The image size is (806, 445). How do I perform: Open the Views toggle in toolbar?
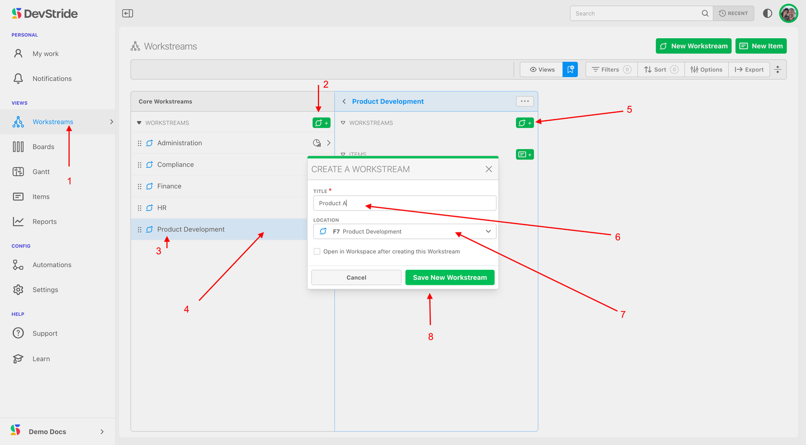[542, 69]
